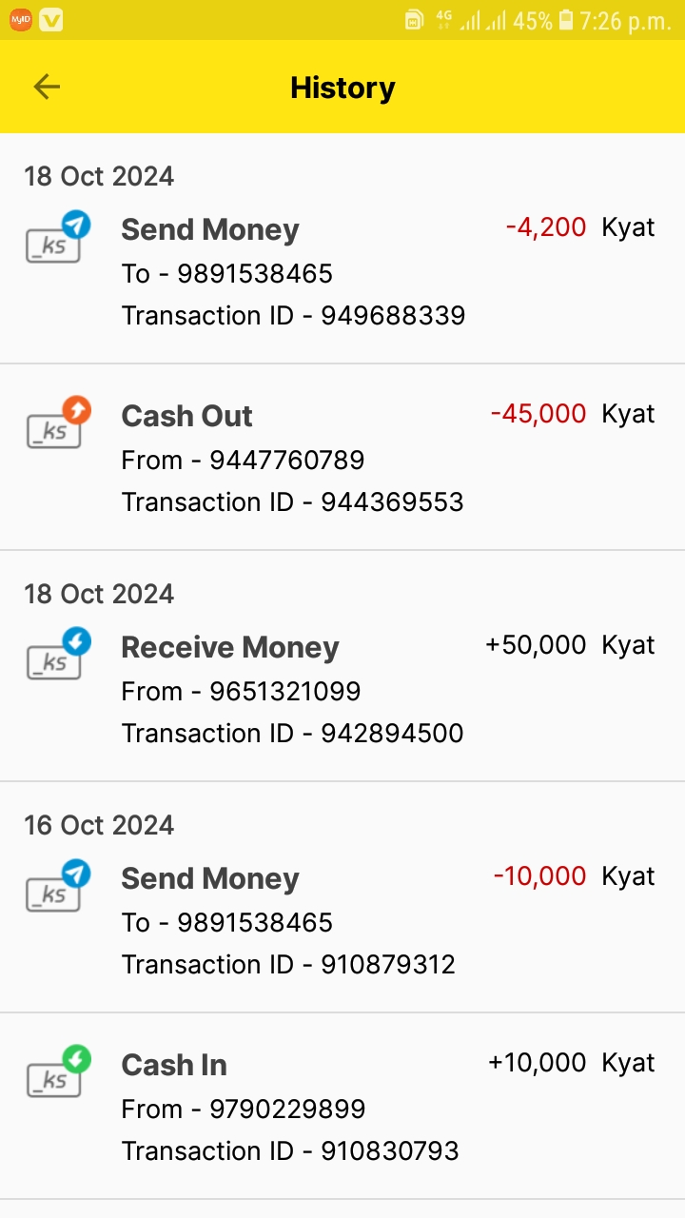Open the Receive Money +50,000 Kyat entry
This screenshot has height=1218, width=685.
coord(342,689)
